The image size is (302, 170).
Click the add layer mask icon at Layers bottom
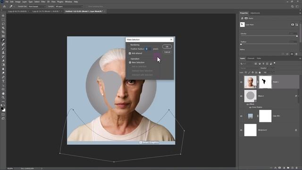pyautogui.click(x=280, y=168)
